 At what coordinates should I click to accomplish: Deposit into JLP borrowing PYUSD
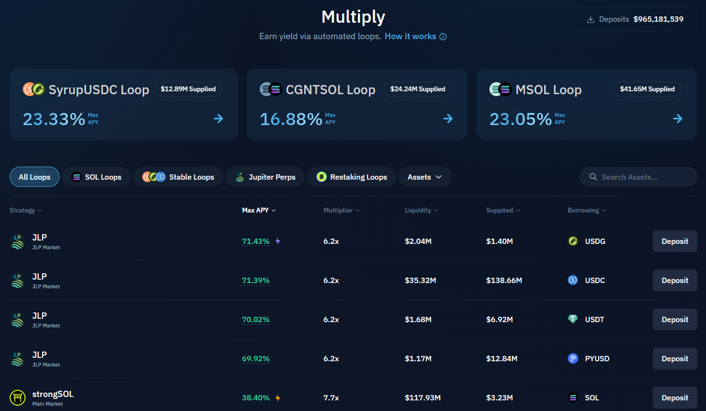click(675, 359)
